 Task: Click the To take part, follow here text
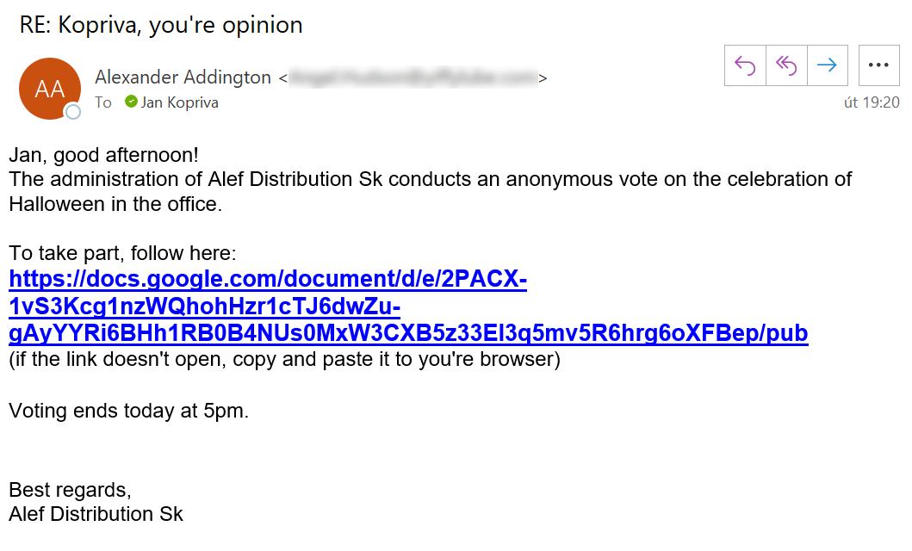tap(122, 253)
